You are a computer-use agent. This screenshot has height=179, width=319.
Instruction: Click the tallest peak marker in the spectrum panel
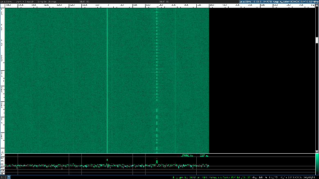coord(157,162)
